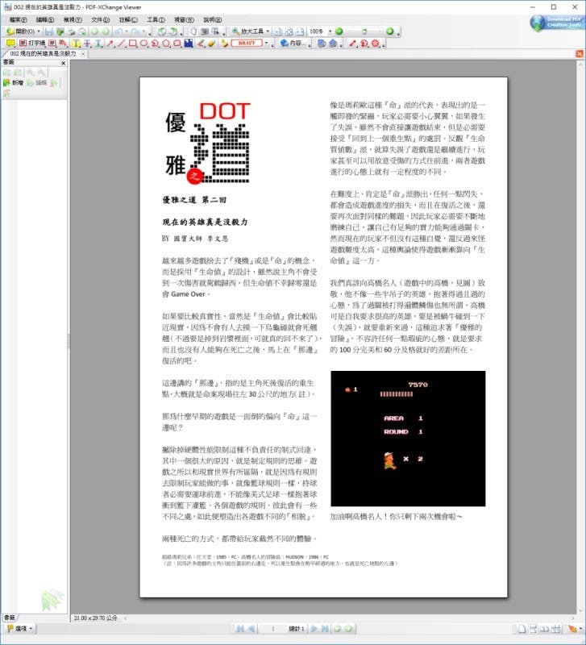Open the 100% zoom level combo box

(x=320, y=31)
